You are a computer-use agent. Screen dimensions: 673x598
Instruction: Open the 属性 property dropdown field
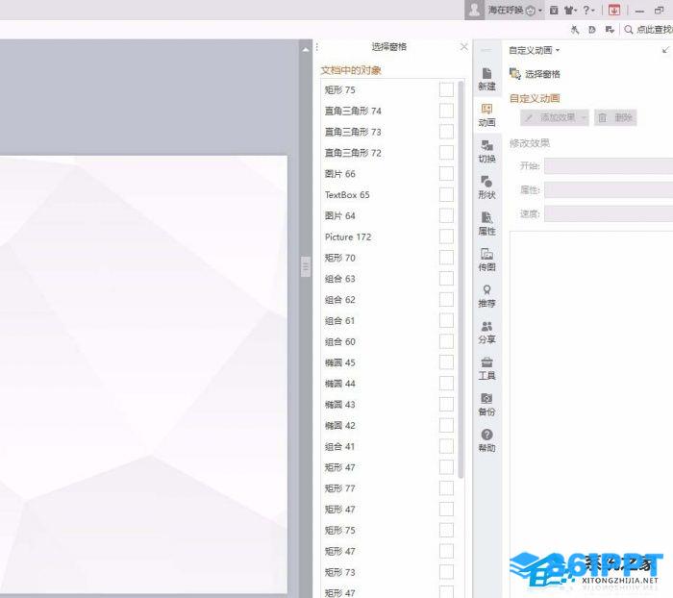click(609, 190)
